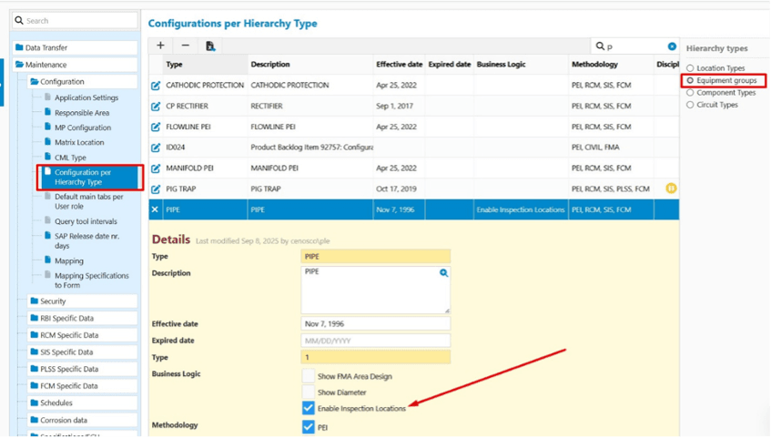The height and width of the screenshot is (438, 771).
Task: Edit the MANIFOLD PEI row
Action: coord(156,168)
